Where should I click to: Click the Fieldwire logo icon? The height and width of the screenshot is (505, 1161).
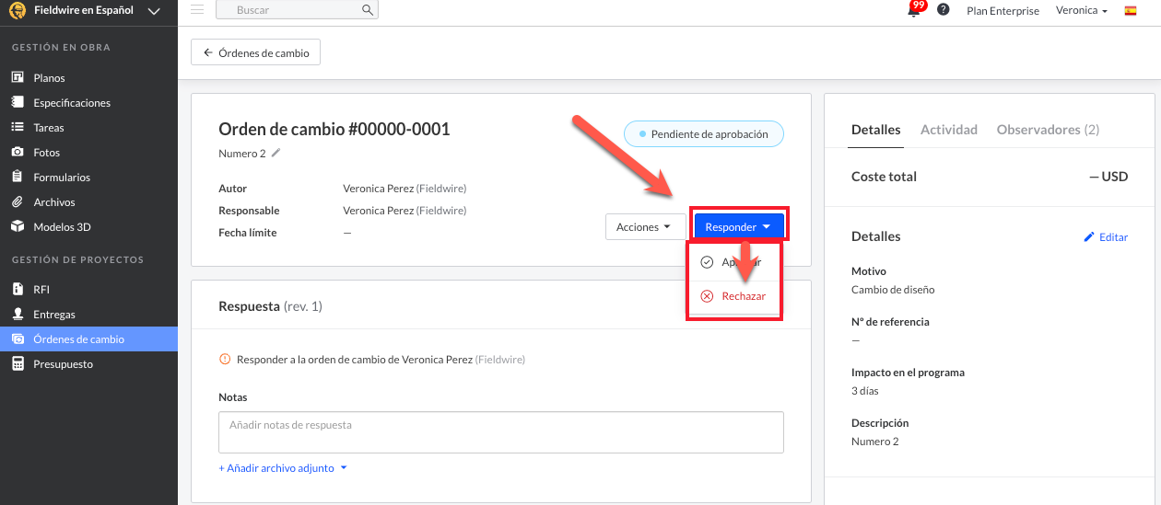click(17, 11)
